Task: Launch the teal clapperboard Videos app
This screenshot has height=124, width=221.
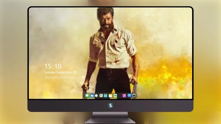Action: tap(105, 96)
